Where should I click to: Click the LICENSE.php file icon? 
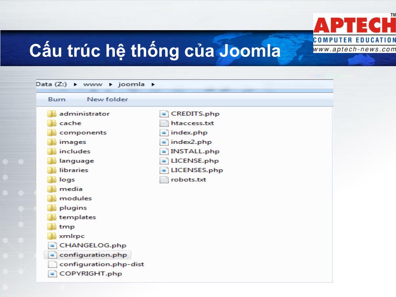(x=164, y=160)
